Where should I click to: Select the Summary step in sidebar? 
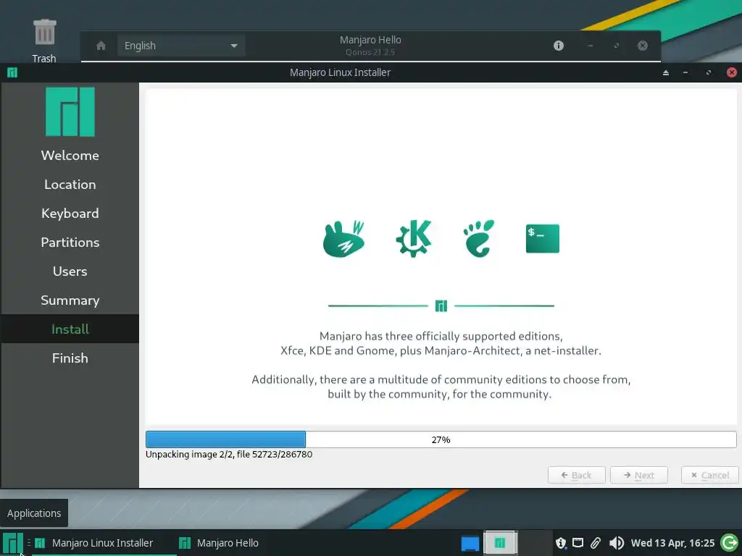click(70, 300)
